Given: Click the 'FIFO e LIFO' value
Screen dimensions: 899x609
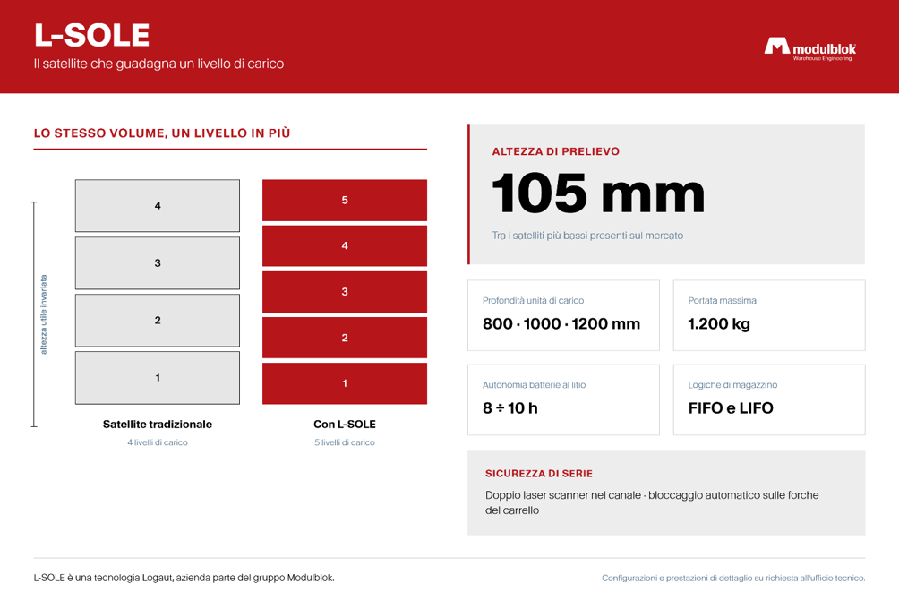Looking at the screenshot, I should click(x=731, y=408).
